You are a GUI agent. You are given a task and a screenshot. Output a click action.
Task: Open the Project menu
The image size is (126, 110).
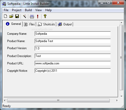coord(17,10)
